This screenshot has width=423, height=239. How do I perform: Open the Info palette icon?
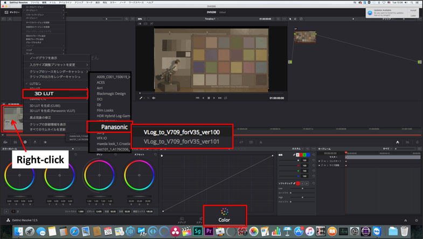pos(417,142)
